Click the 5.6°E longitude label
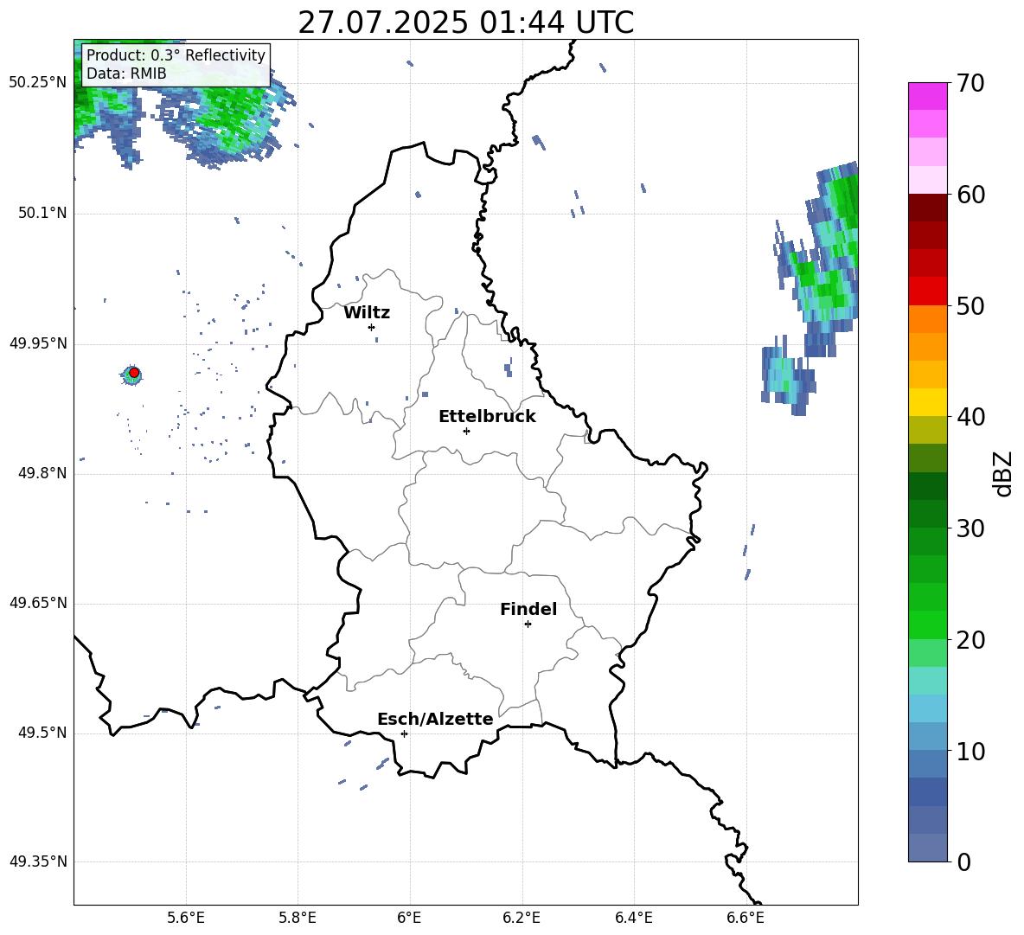Image resolution: width=1024 pixels, height=935 pixels. point(186,918)
